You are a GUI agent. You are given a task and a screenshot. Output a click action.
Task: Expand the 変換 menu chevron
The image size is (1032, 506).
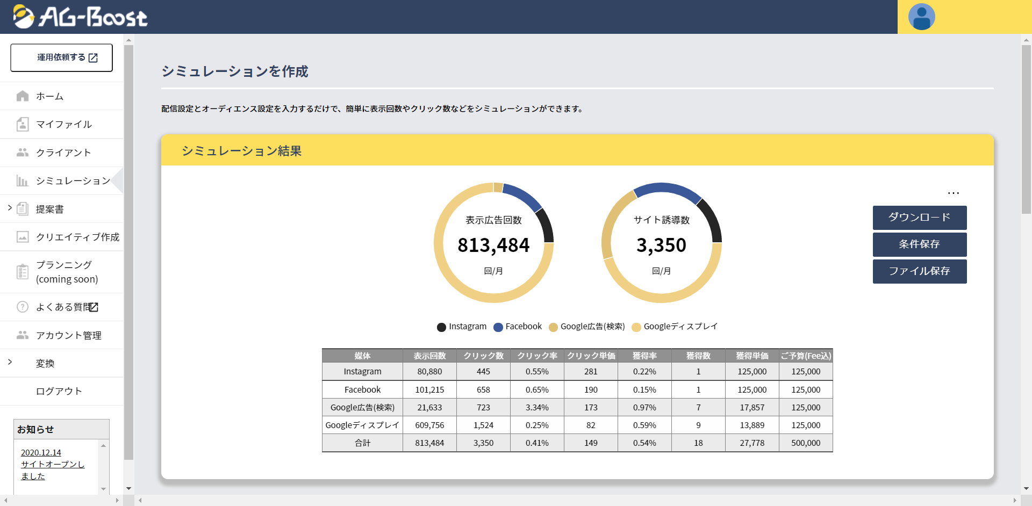coord(10,362)
